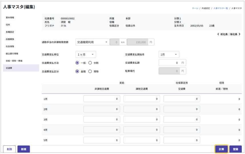Go to 扶養親族 sidebar section
The width and height of the screenshot is (245, 154).
pyautogui.click(x=10, y=39)
